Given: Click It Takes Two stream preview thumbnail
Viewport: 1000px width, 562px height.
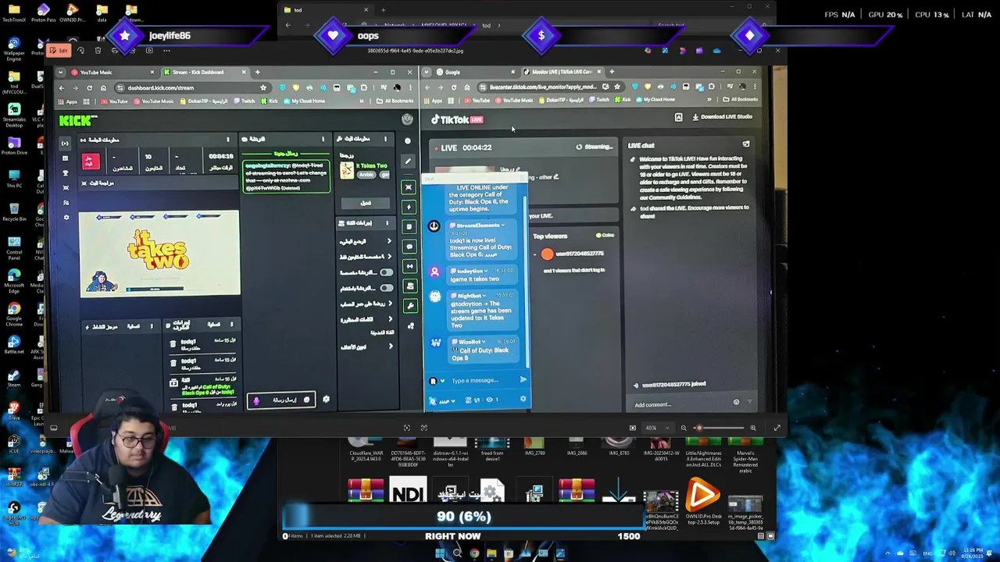Looking at the screenshot, I should click(159, 254).
